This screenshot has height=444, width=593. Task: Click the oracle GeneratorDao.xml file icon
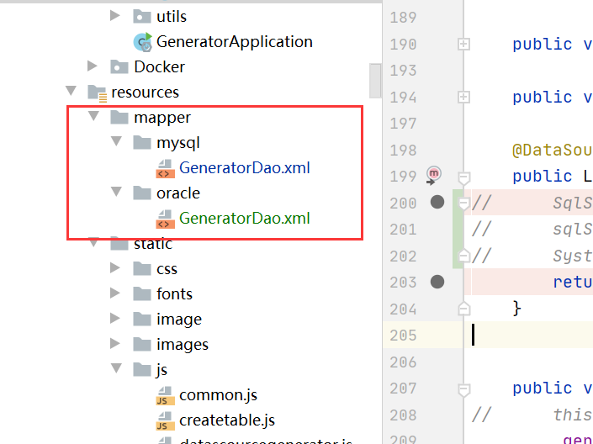click(165, 219)
